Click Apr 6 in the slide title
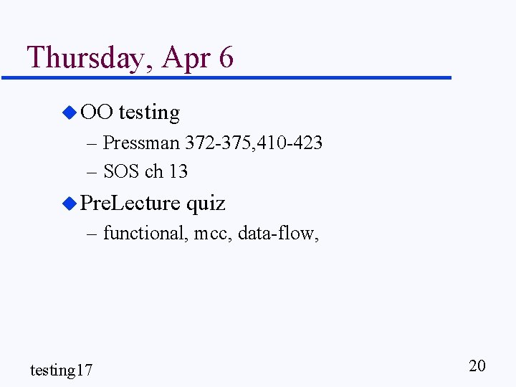Image resolution: width=516 pixels, height=387 pixels. (x=198, y=58)
